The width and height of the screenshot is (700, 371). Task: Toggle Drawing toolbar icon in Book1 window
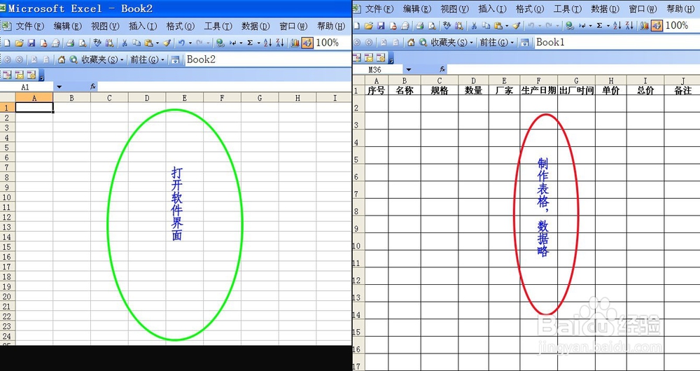pyautogui.click(x=657, y=26)
